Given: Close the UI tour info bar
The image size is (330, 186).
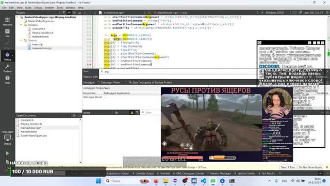Looking at the screenshot, I should 327,167.
